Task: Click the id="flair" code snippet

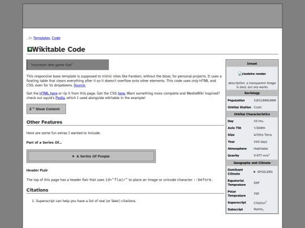Action: coord(116,180)
